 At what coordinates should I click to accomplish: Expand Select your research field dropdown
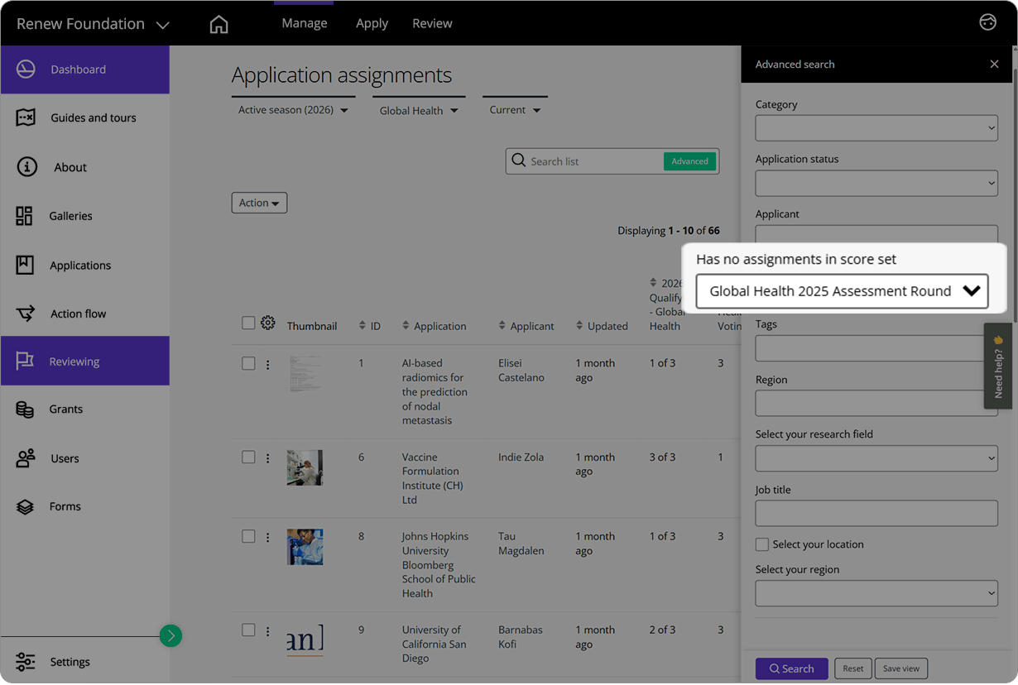876,458
